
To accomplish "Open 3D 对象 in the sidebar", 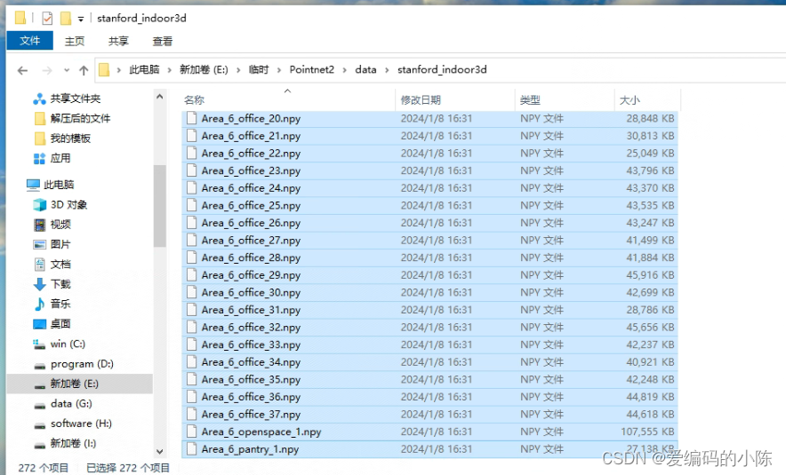I will 68,205.
